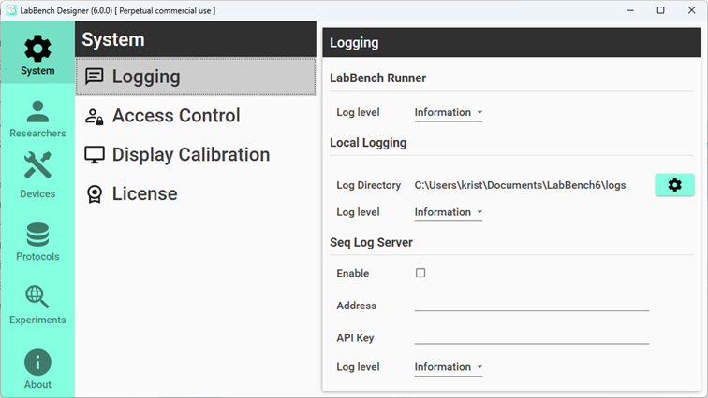Click the Logging message icon
The image size is (708, 398).
(95, 77)
